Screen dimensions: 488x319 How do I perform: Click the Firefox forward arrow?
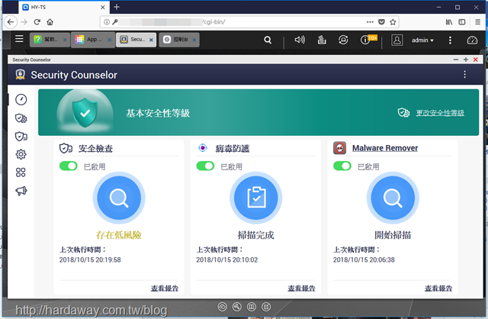pyautogui.click(x=24, y=22)
